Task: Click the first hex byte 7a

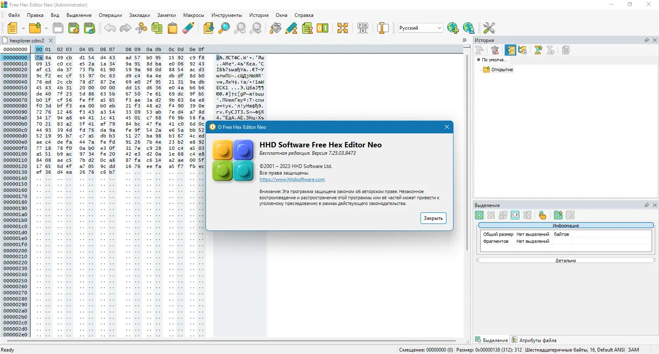Action: click(x=39, y=58)
